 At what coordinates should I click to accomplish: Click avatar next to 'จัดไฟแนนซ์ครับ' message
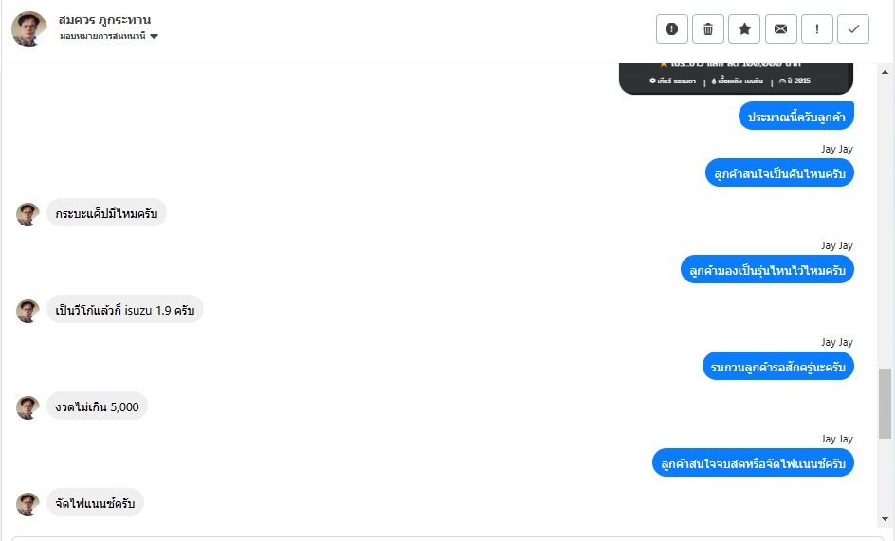27,504
